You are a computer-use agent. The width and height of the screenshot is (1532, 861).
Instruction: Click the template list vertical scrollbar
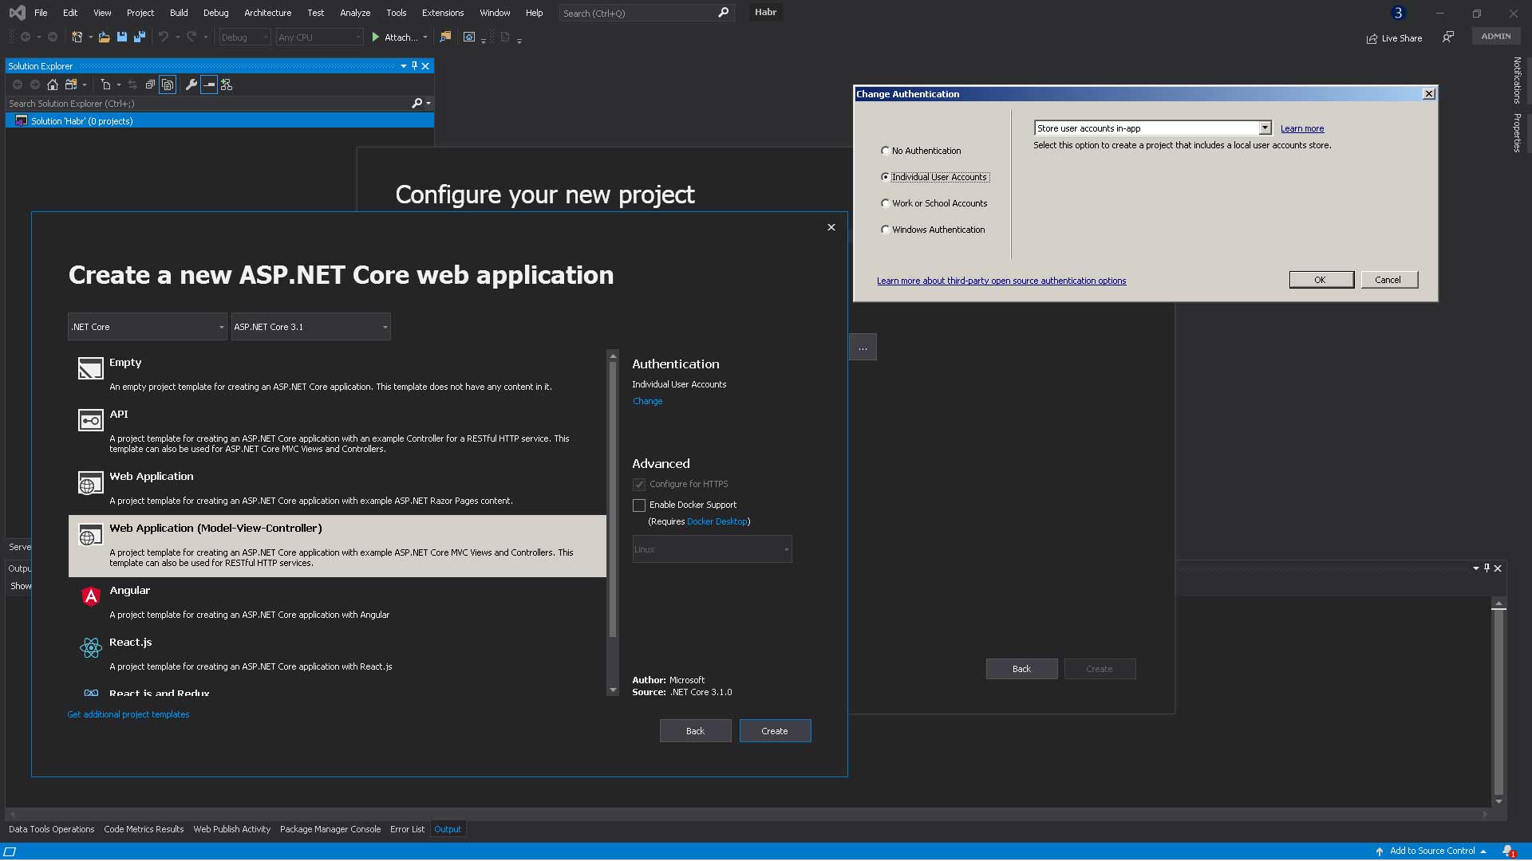[x=613, y=498]
